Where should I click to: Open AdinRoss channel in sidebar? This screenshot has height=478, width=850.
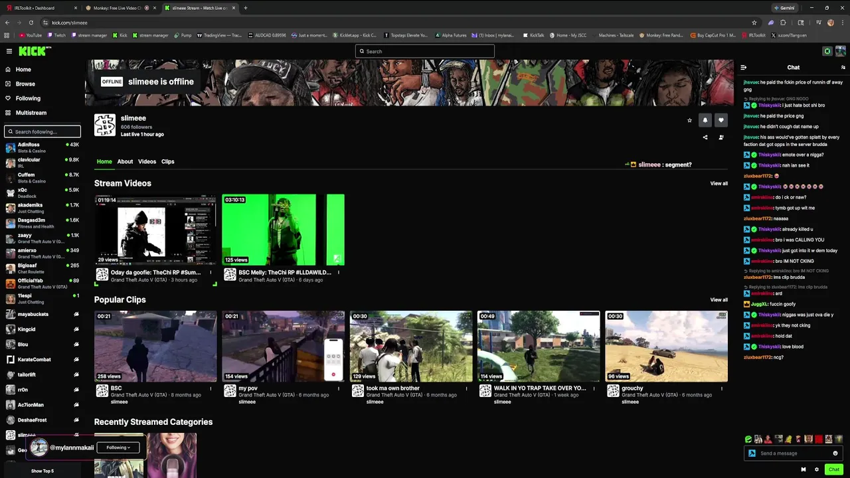(x=42, y=147)
